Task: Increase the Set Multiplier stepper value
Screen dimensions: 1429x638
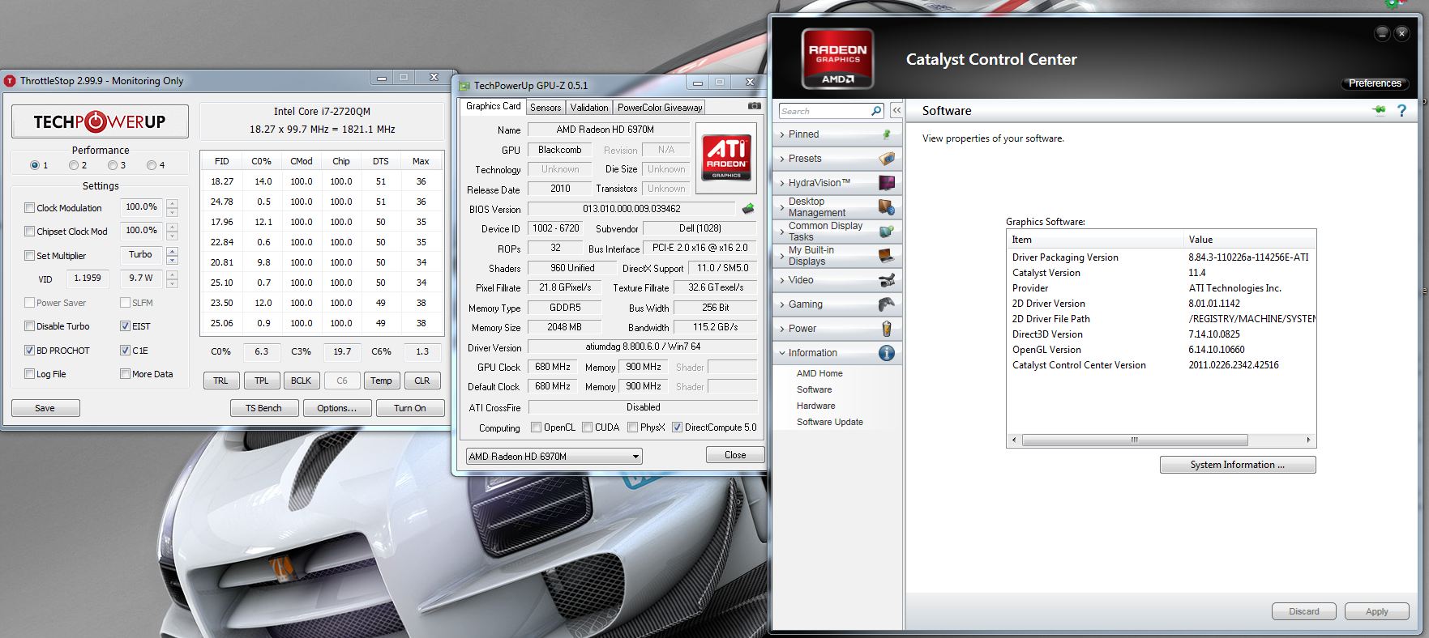Action: (x=172, y=251)
